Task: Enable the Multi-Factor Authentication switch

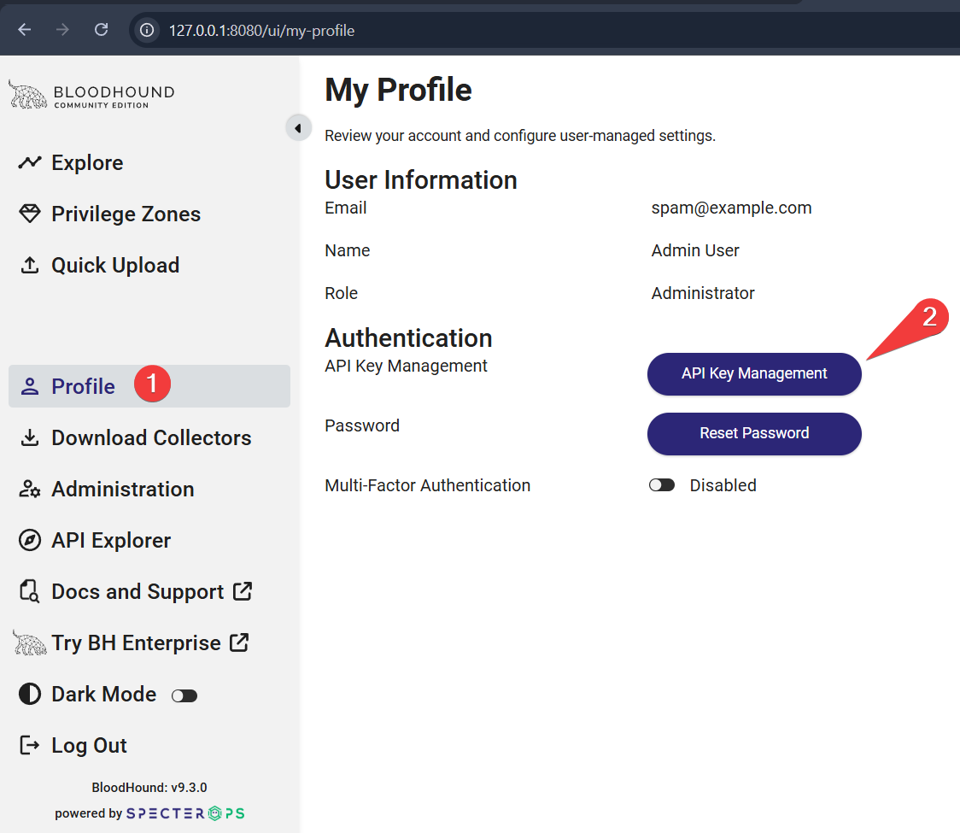Action: [662, 485]
